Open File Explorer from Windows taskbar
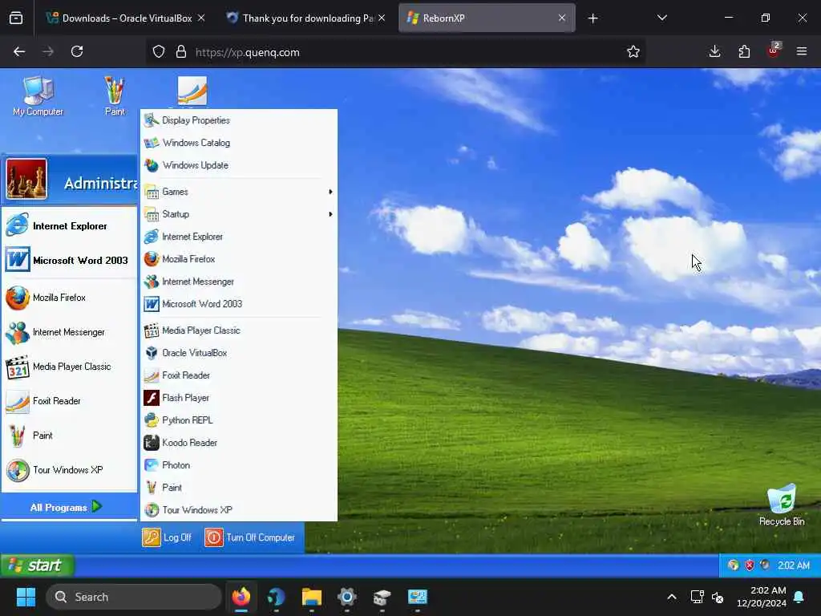Image resolution: width=821 pixels, height=616 pixels. (x=312, y=597)
